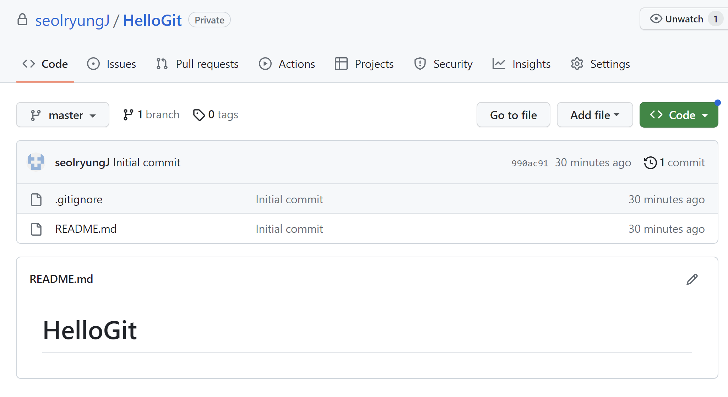Click the eye icon on Unwatch
The height and width of the screenshot is (397, 728).
pyautogui.click(x=656, y=18)
